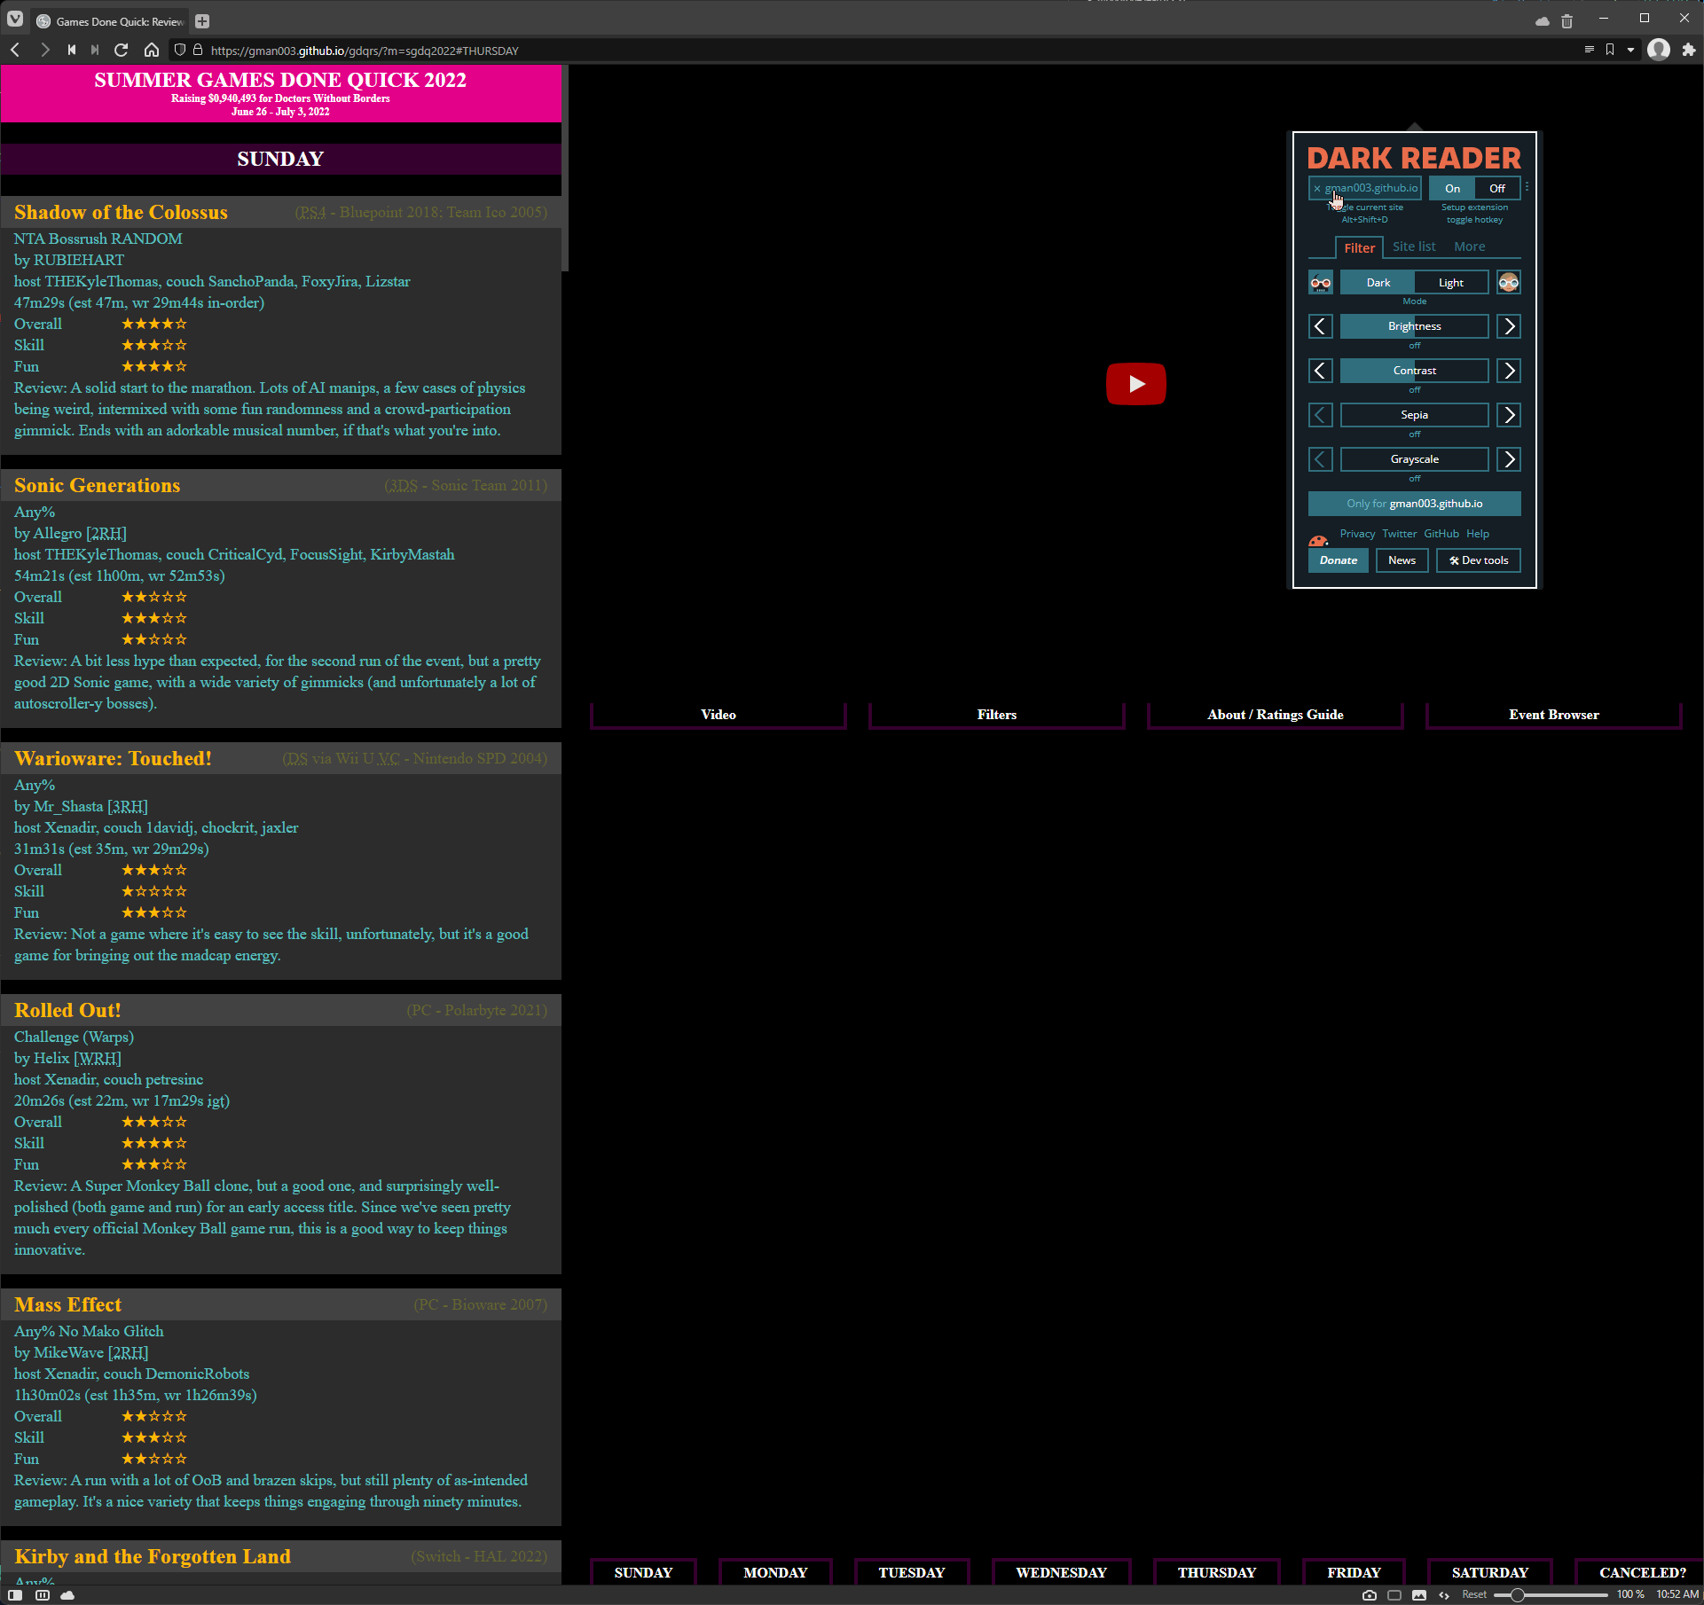
Task: Select Dark mode in Dark Reader
Action: (1378, 283)
